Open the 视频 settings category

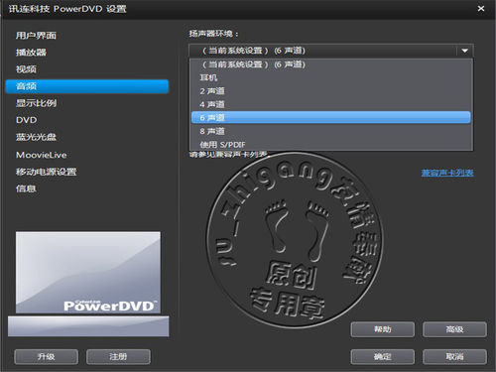coord(26,69)
